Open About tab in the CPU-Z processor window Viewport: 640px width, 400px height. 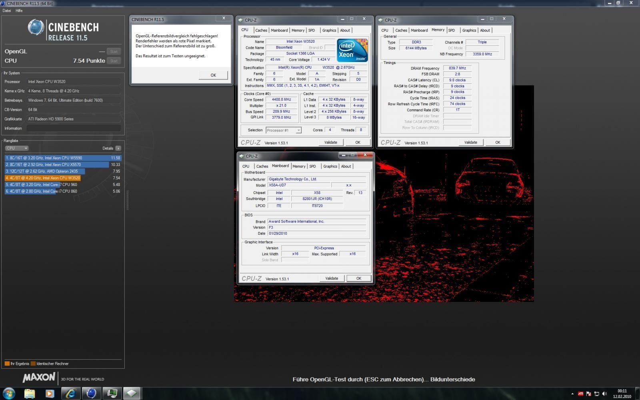pos(345,30)
